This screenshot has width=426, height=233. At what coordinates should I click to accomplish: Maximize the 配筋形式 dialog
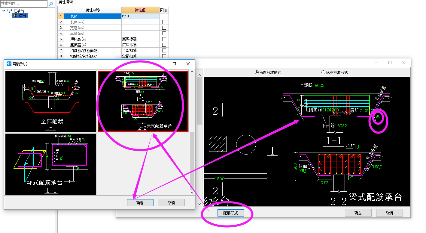[174, 64]
